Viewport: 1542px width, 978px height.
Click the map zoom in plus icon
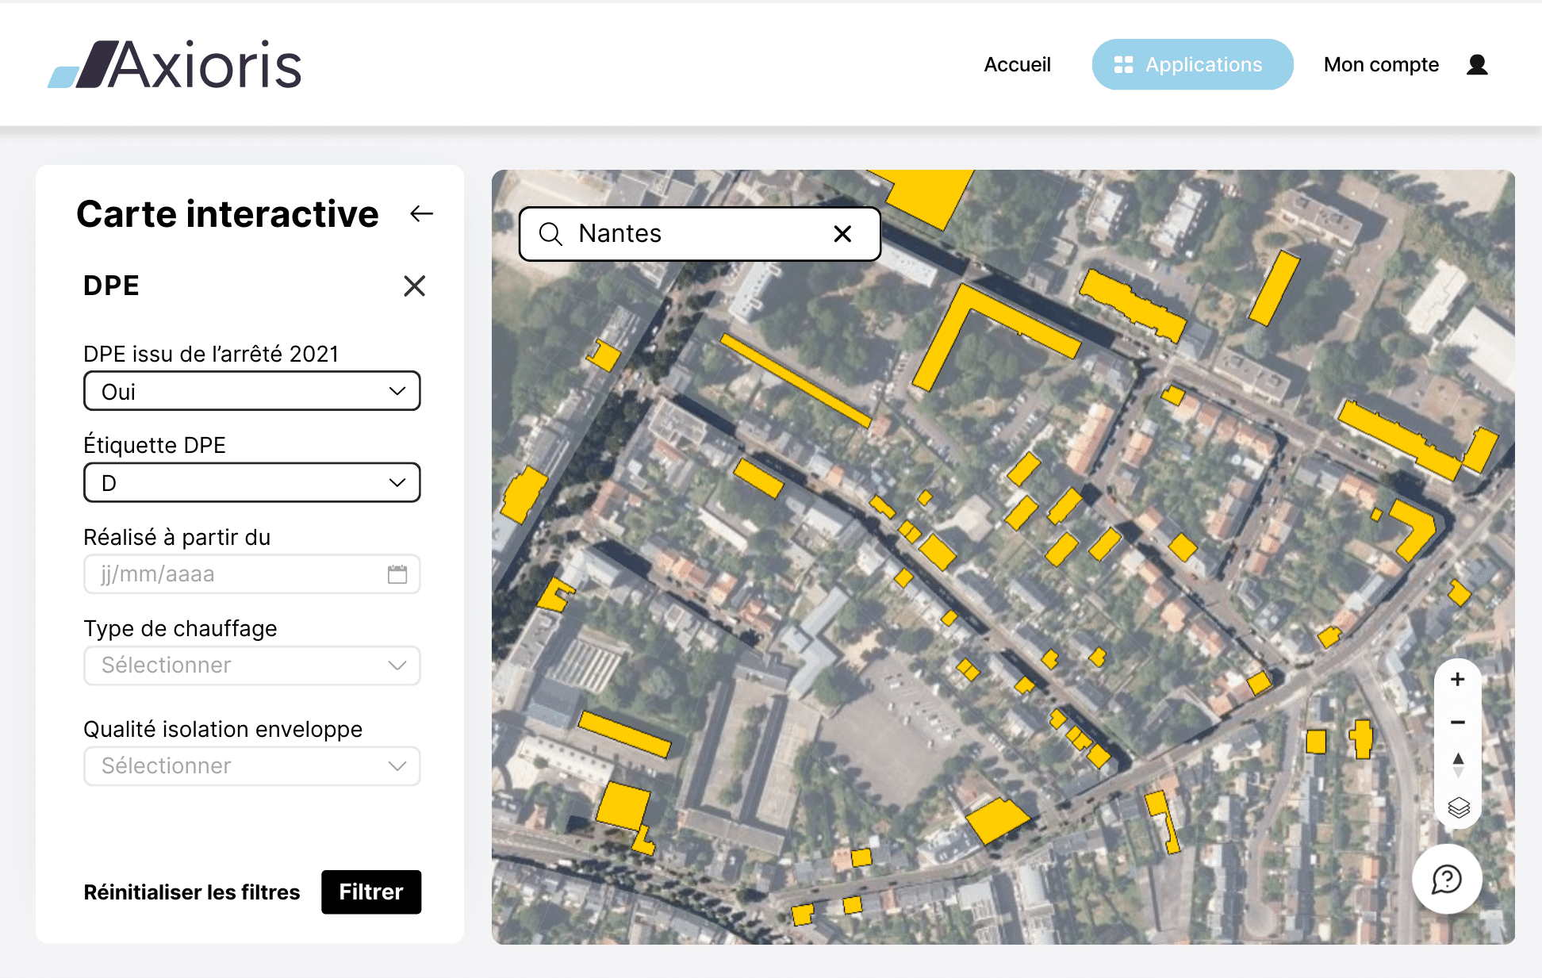pyautogui.click(x=1457, y=680)
